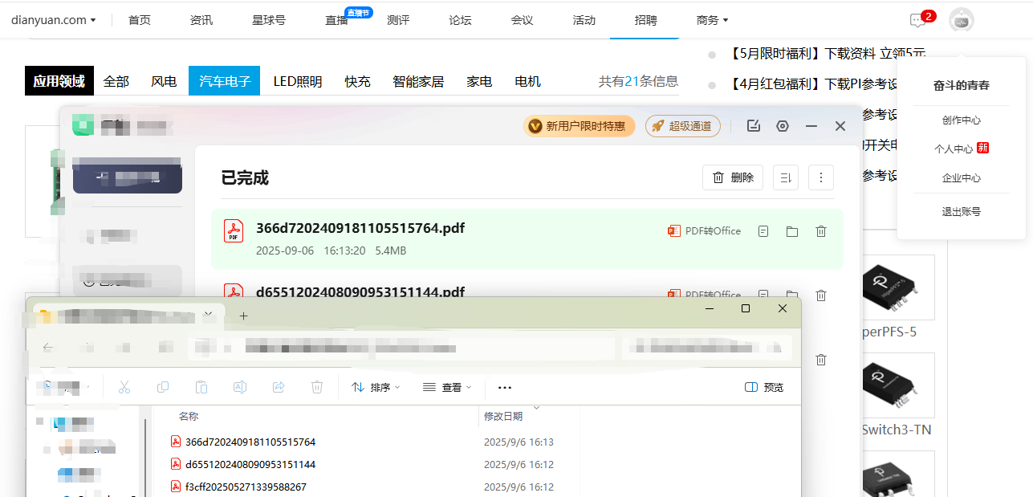
Task: Click 退出账号 in the user menu
Action: point(961,212)
